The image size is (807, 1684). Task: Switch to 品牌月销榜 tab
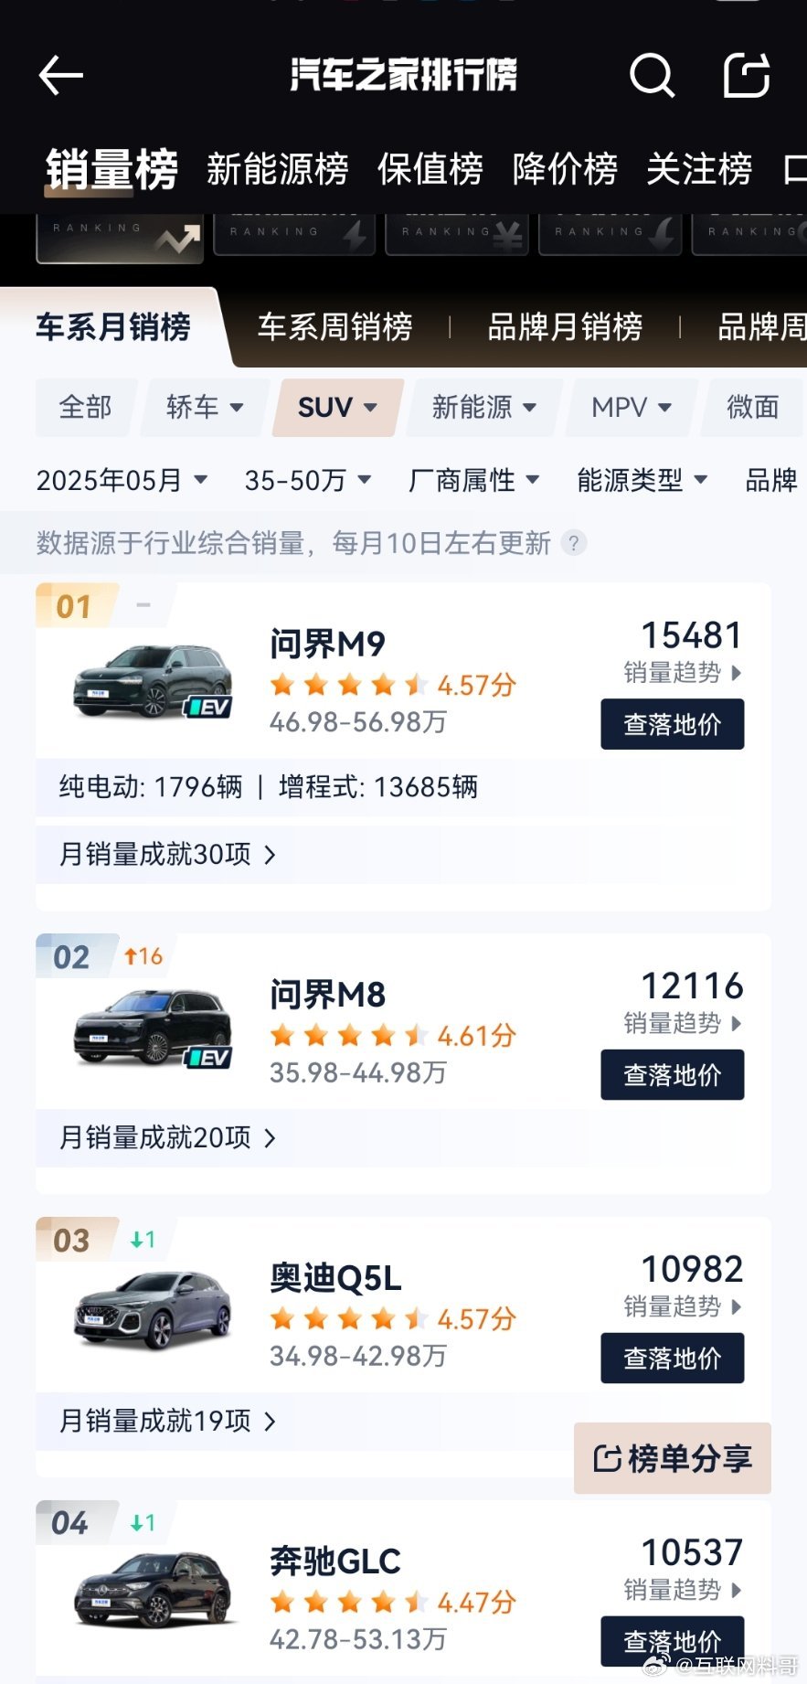[565, 326]
